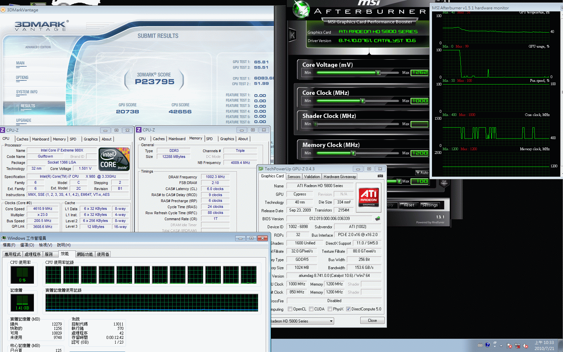
Task: Open Hardware Giveaway tab in GPU-Z
Action: 340,177
